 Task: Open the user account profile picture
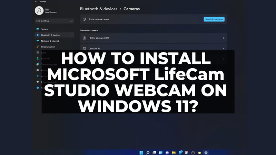click(39, 11)
